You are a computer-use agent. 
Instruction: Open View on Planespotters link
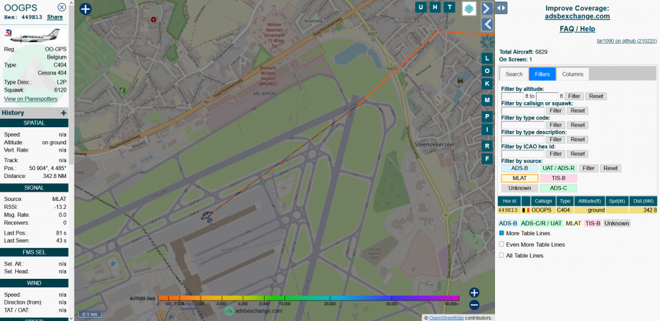(31, 99)
